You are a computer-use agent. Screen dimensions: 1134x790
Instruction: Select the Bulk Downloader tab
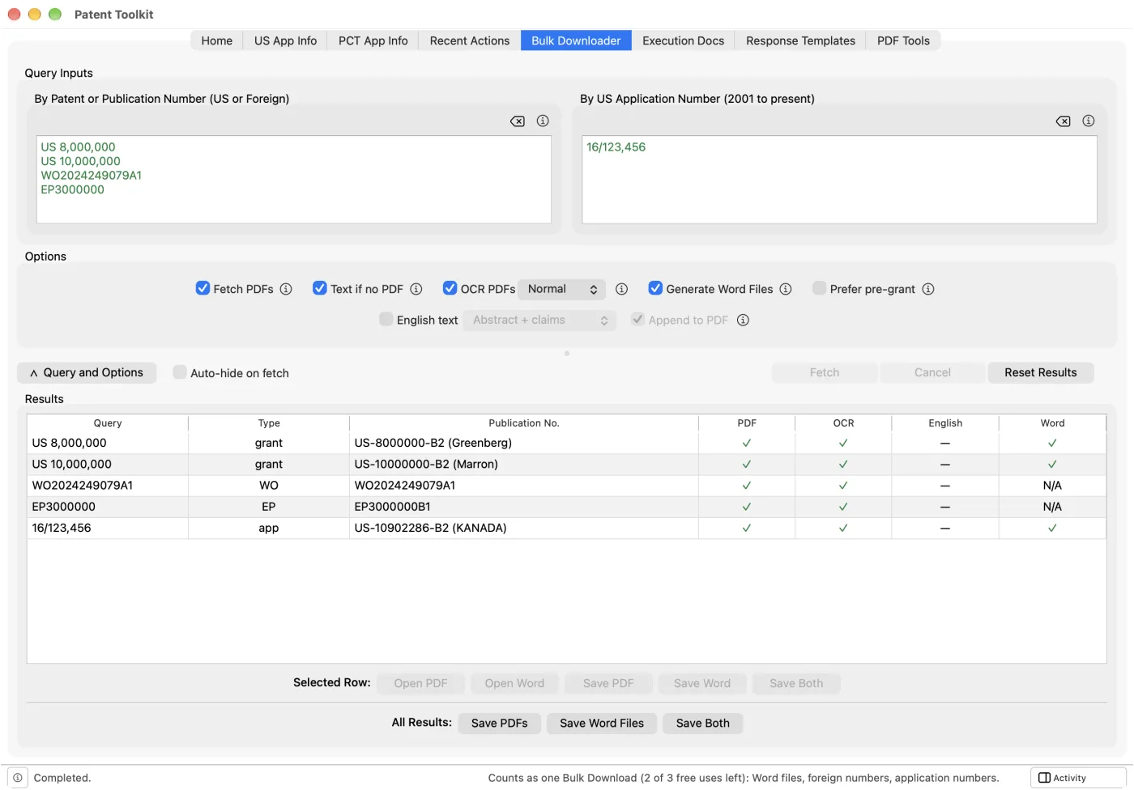(576, 40)
